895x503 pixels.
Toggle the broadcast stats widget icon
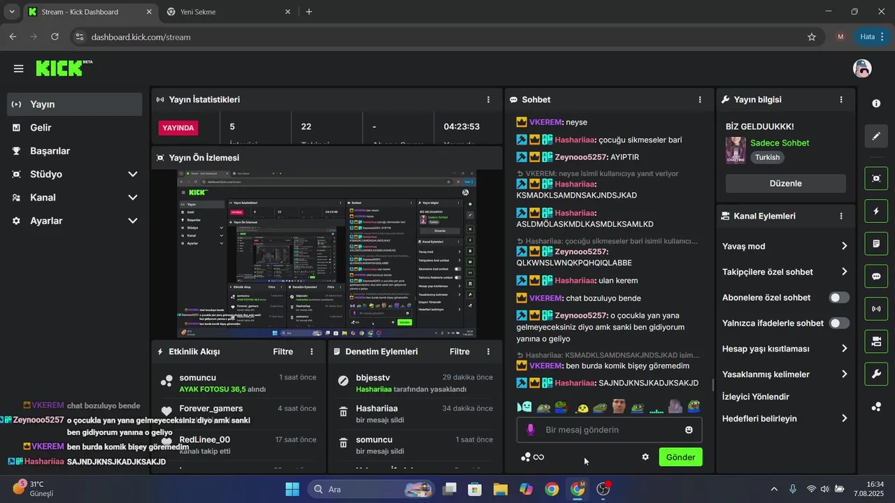click(x=876, y=309)
